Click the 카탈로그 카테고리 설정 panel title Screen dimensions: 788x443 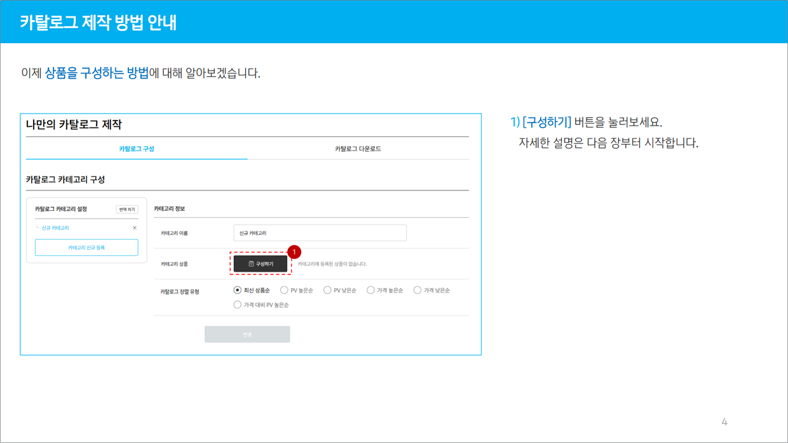(61, 209)
